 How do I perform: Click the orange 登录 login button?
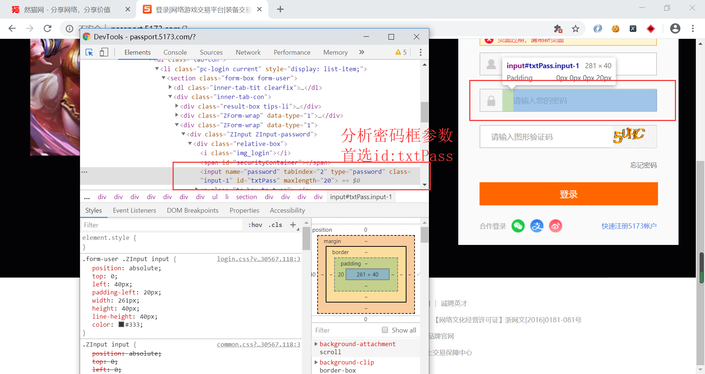click(x=568, y=194)
